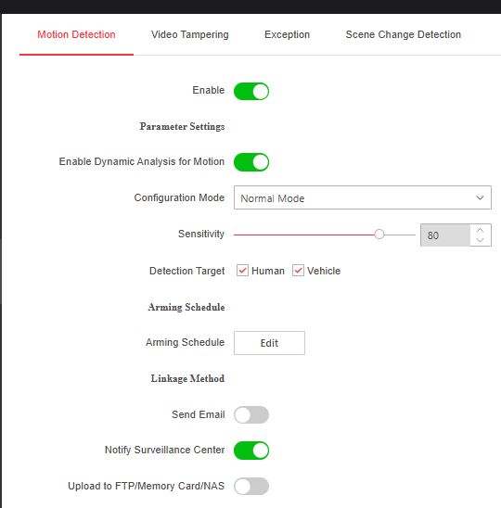
Task: Uncheck the Human detection target
Action: 242,271
